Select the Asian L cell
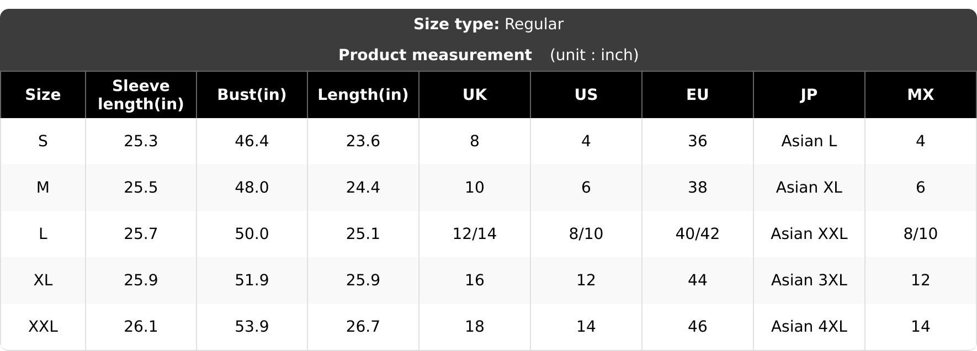 coord(809,141)
